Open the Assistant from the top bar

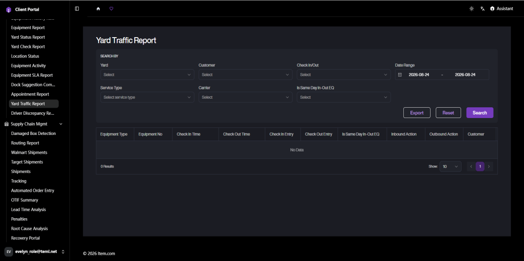tap(501, 8)
